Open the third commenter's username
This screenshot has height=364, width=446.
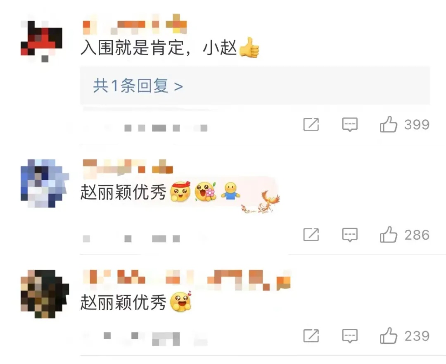coord(187,280)
